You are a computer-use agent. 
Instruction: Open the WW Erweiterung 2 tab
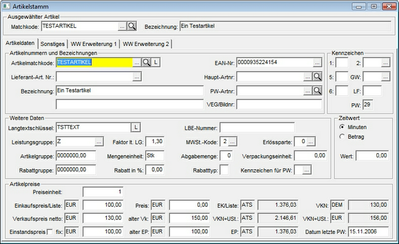(x=146, y=44)
